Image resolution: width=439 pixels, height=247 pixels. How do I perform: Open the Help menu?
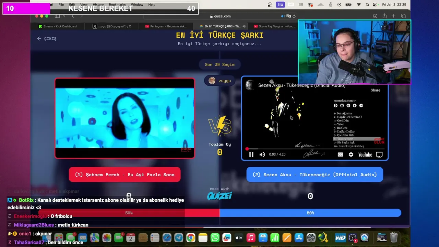152,4
